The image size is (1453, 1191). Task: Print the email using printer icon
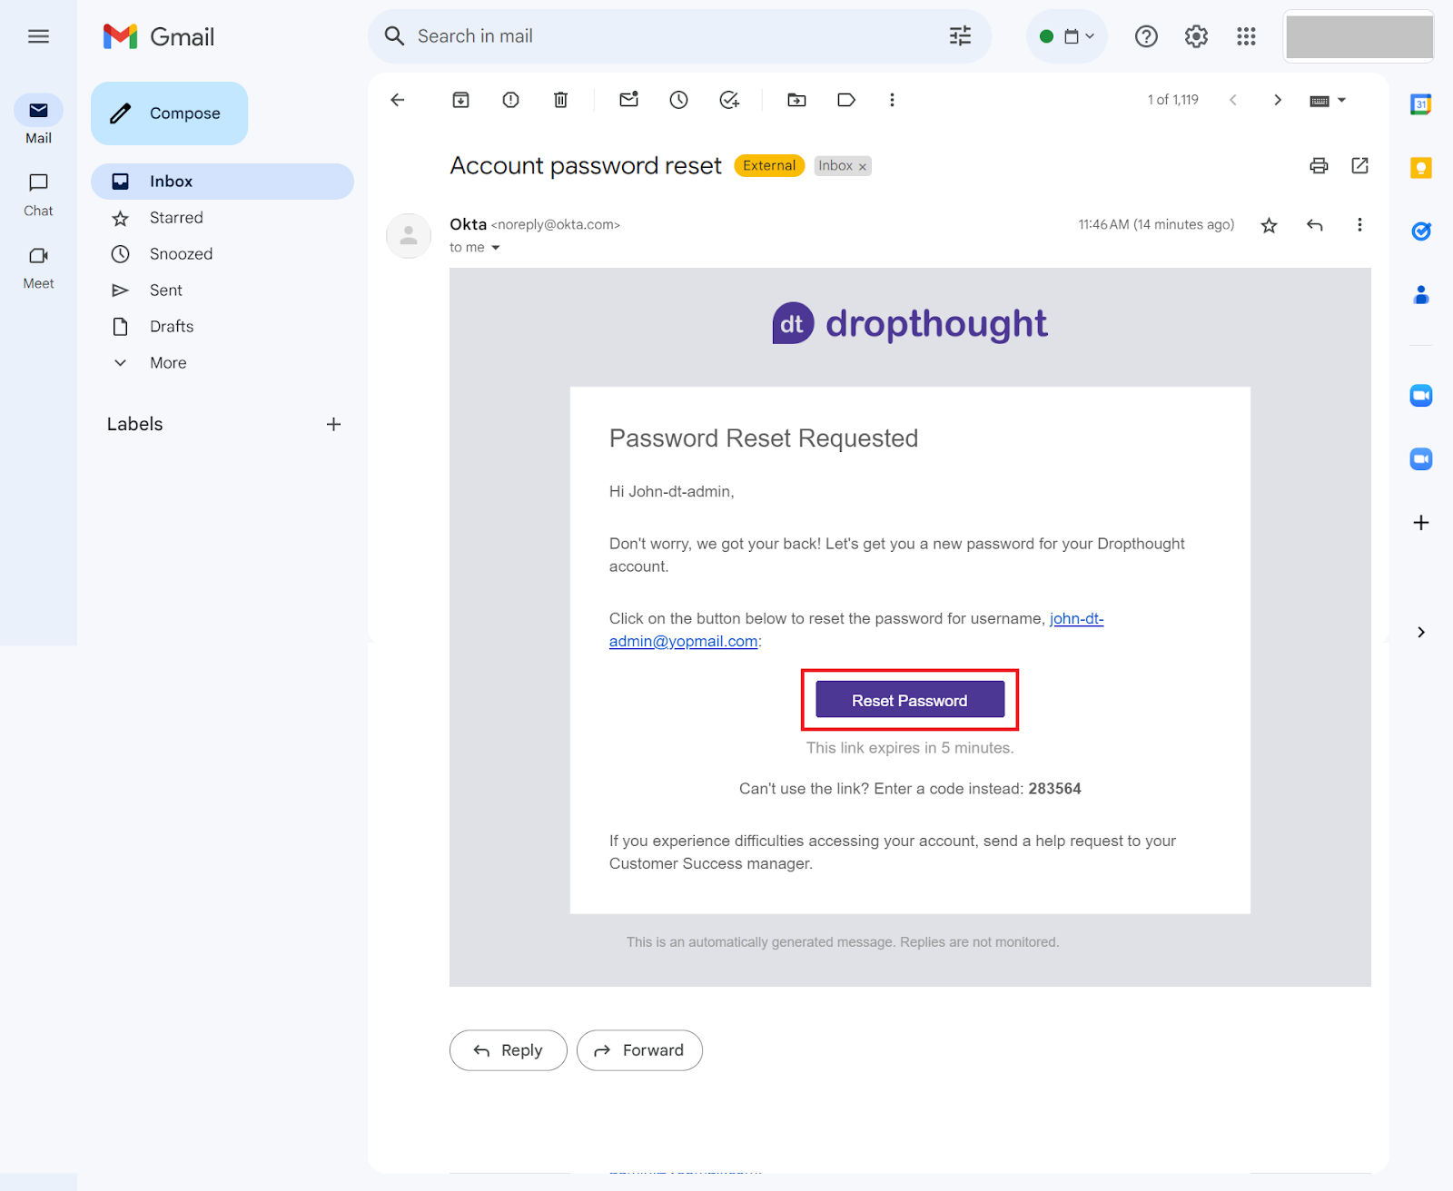[1319, 165]
